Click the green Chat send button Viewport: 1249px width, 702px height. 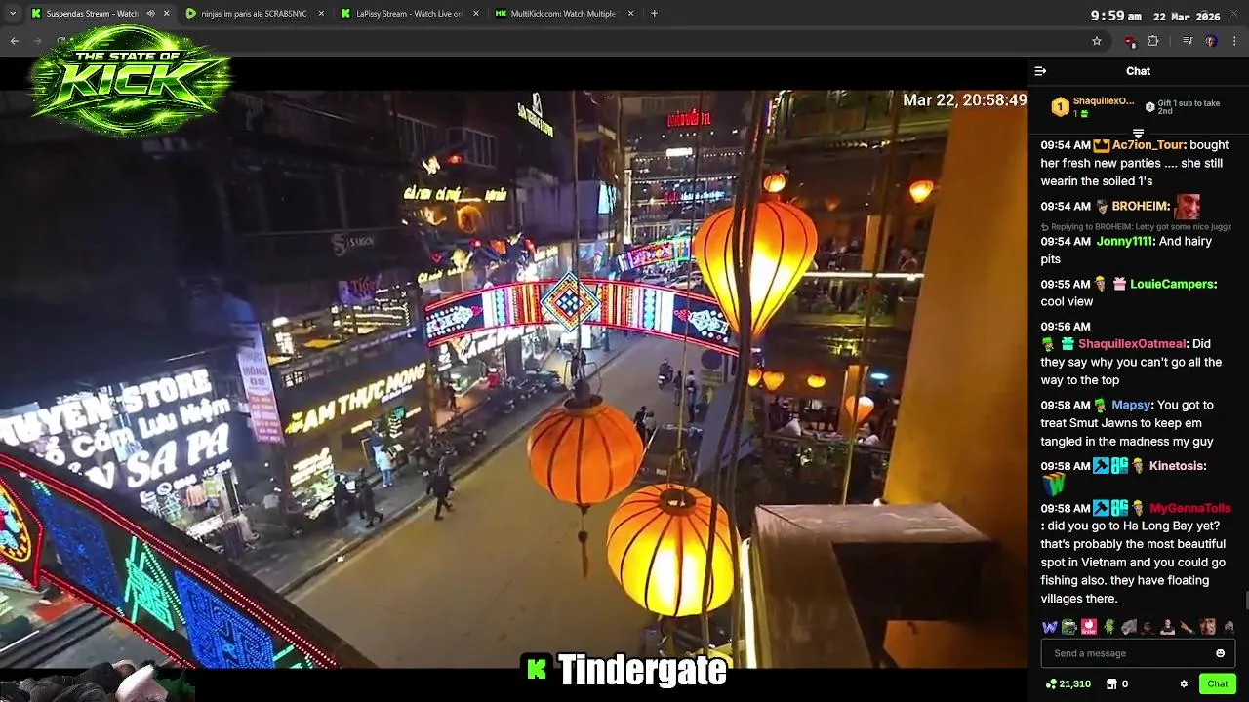coord(1217,683)
